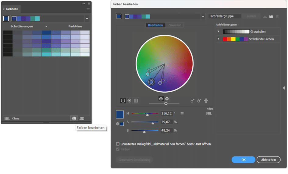Open the Farbhilfe panel hamburger menu

click(x=88, y=9)
